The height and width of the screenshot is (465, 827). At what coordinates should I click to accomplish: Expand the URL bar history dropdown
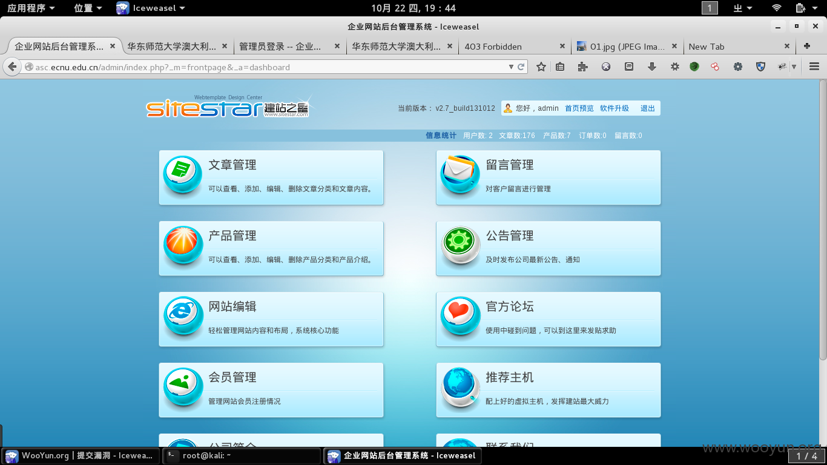click(x=511, y=67)
